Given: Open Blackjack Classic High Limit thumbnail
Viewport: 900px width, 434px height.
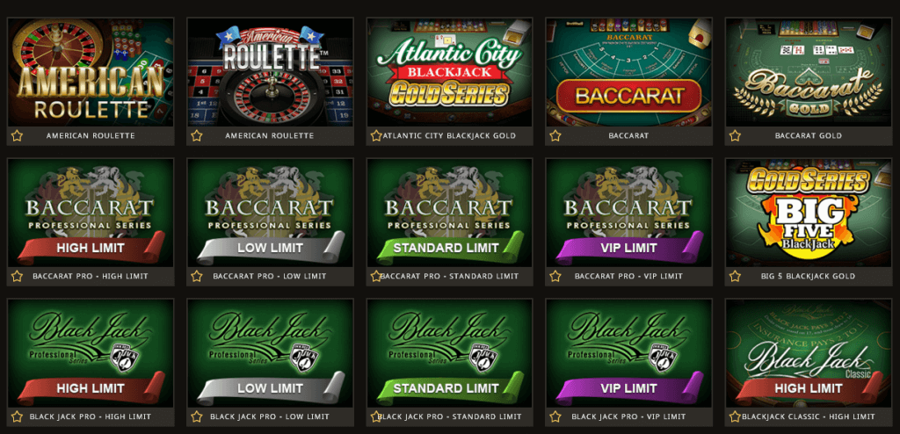Looking at the screenshot, I should tap(809, 353).
